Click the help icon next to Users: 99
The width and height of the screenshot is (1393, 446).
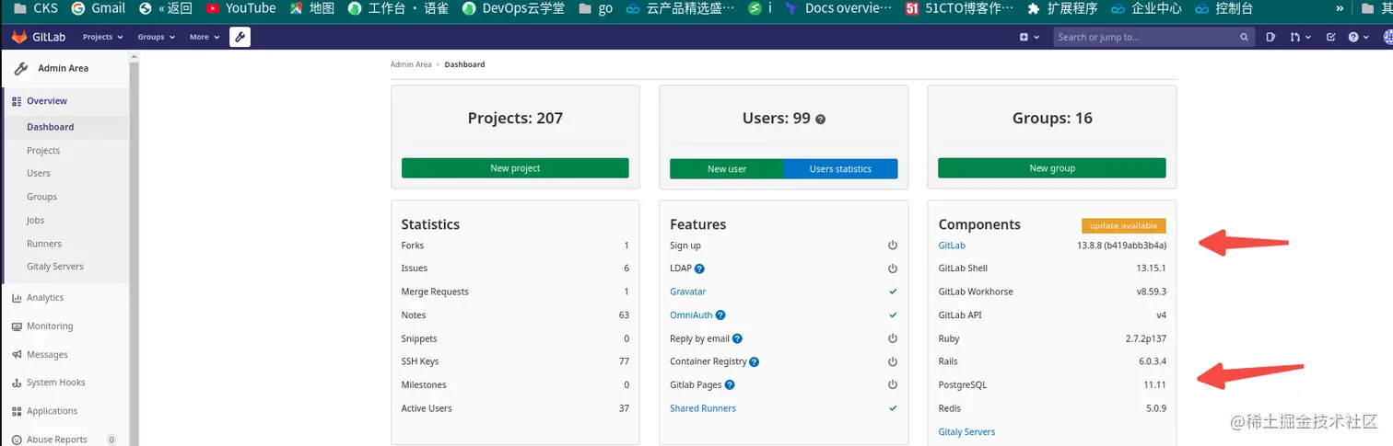[x=820, y=120]
